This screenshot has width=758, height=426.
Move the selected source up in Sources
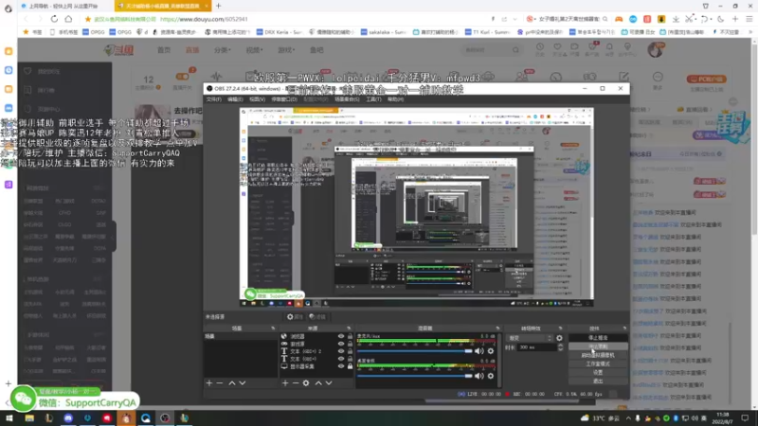tap(318, 383)
